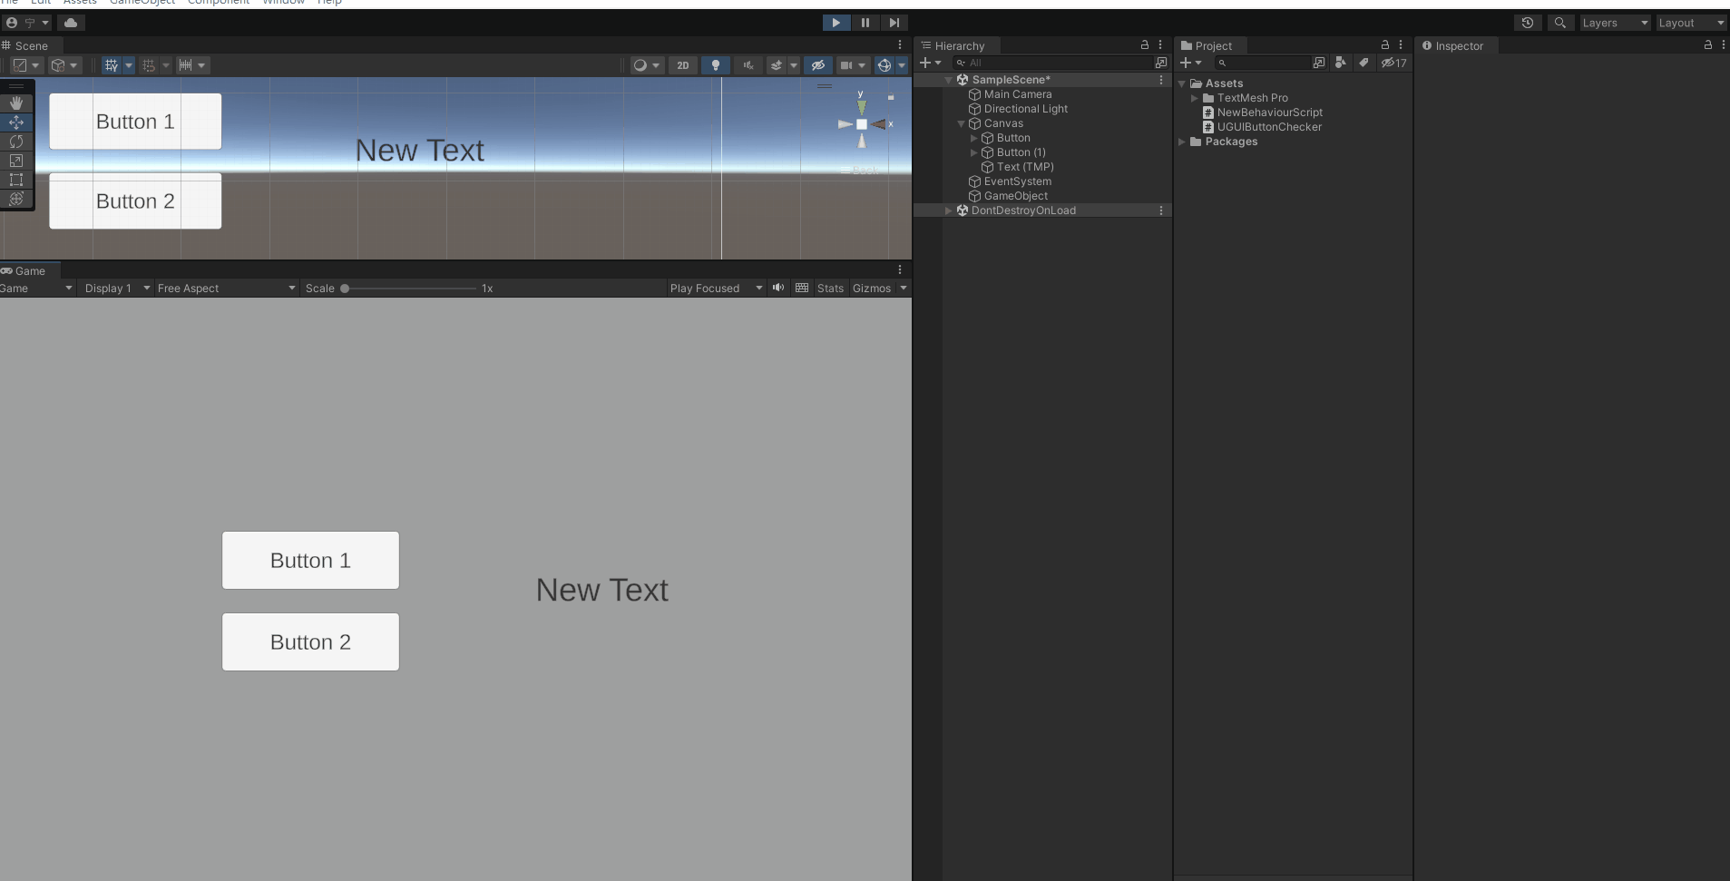Viewport: 1730px width, 881px height.
Task: Toggle 2D mode in the Scene view
Action: point(682,64)
